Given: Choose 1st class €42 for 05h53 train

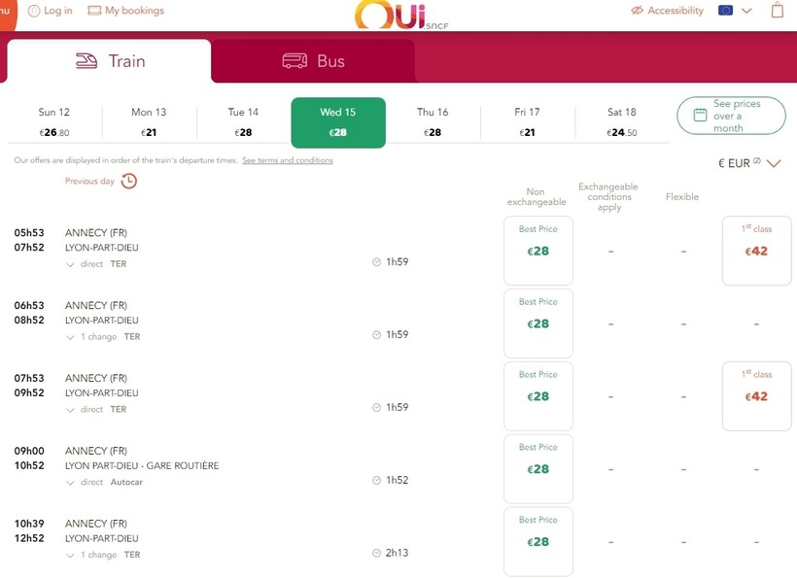Looking at the screenshot, I should [x=756, y=251].
